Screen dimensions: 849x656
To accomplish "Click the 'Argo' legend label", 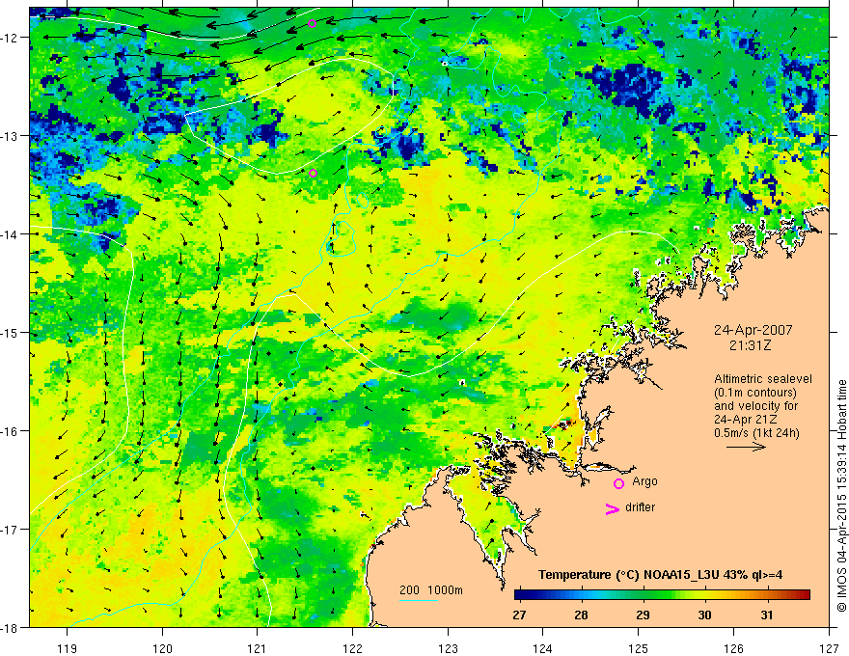I will [644, 481].
